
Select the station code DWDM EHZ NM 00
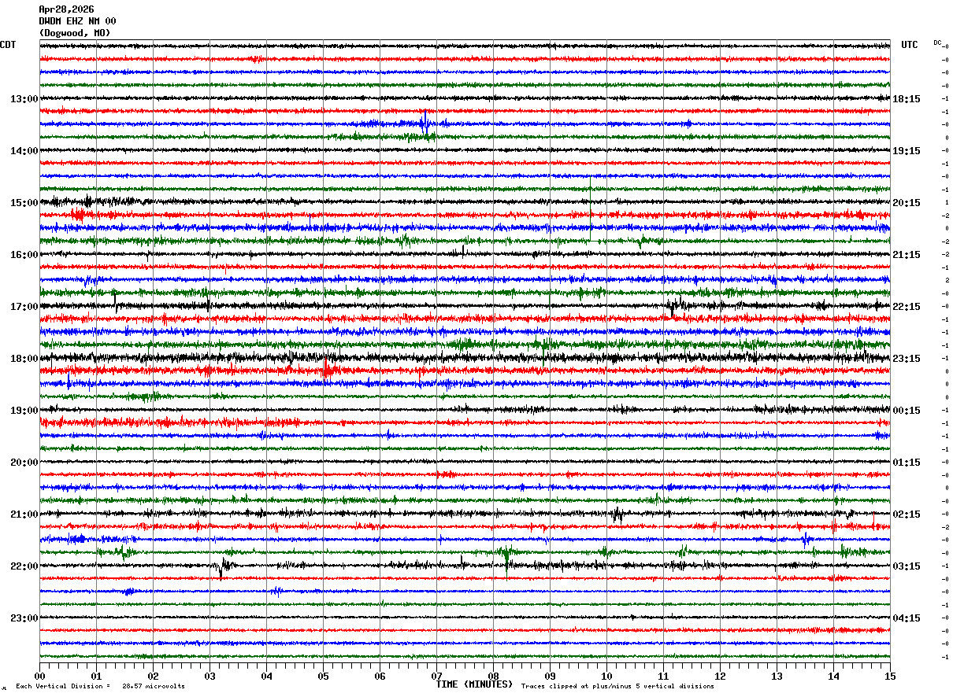coord(77,21)
